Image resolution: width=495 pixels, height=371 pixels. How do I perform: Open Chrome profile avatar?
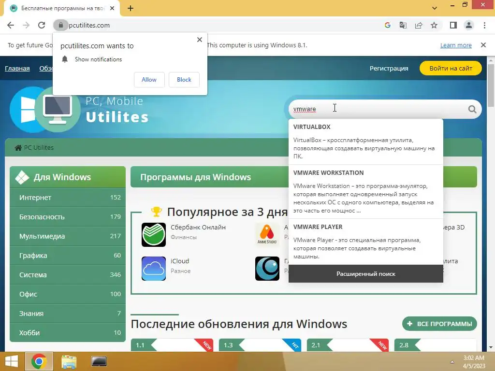coord(469,25)
